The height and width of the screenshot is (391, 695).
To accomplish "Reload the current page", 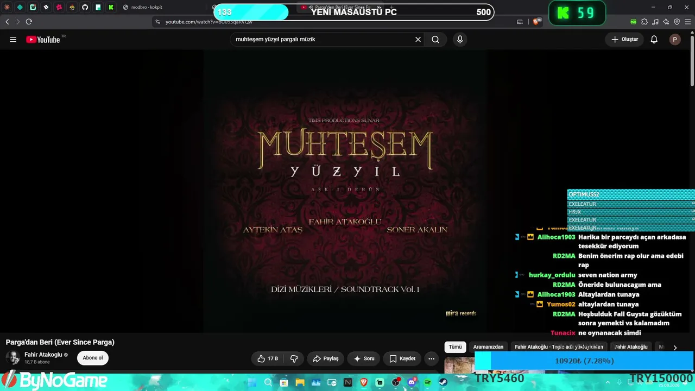I will (29, 22).
